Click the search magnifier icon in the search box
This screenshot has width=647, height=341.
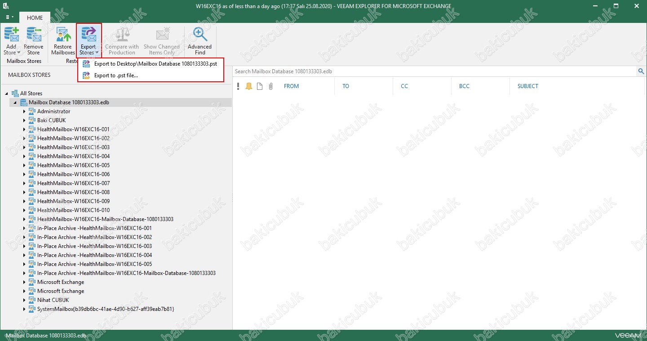pos(641,71)
